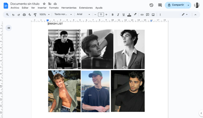Screen dimensions: 203x118
Task: Select the bearded man in black tee photo
Action: (x=128, y=91)
